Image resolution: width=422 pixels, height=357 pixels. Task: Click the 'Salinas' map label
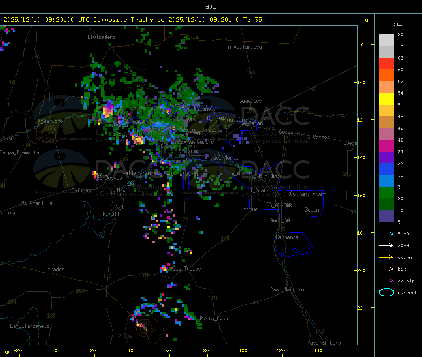[x=81, y=190]
